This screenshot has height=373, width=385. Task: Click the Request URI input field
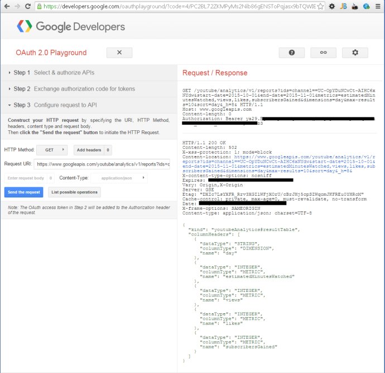pos(102,164)
